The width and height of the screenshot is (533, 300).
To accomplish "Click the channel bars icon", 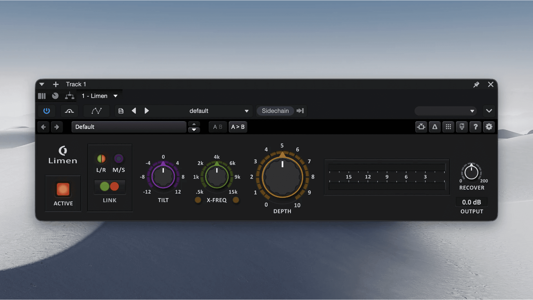I will (42, 96).
